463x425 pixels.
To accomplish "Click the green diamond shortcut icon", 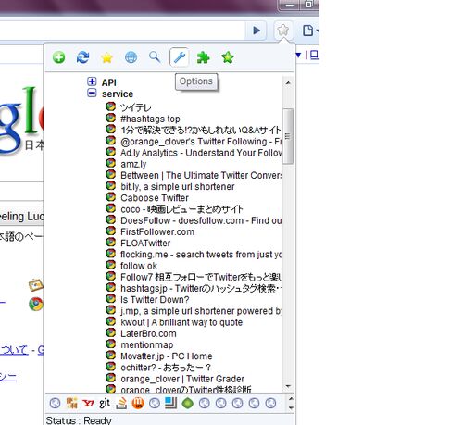I will pos(187,404).
